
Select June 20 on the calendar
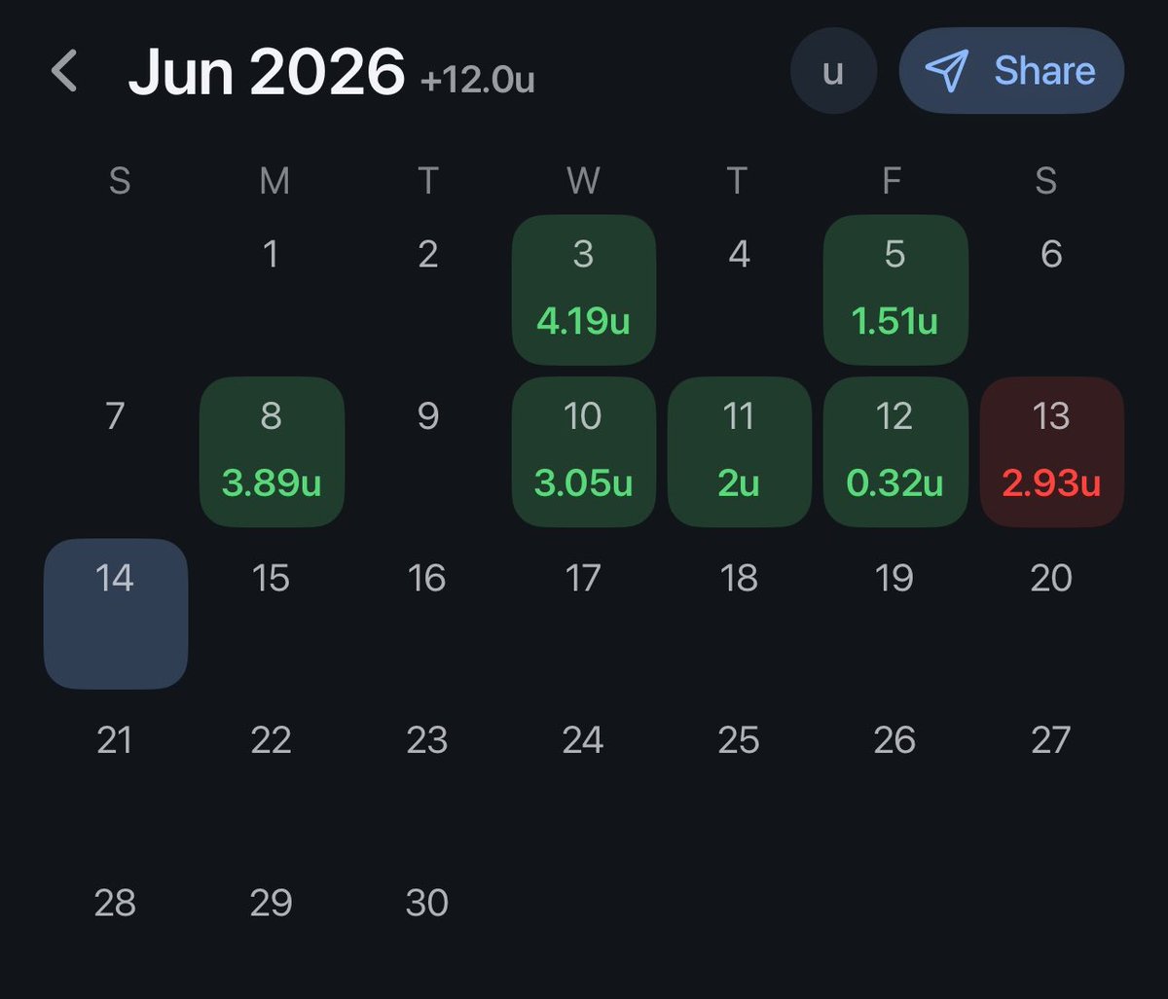tap(1051, 579)
